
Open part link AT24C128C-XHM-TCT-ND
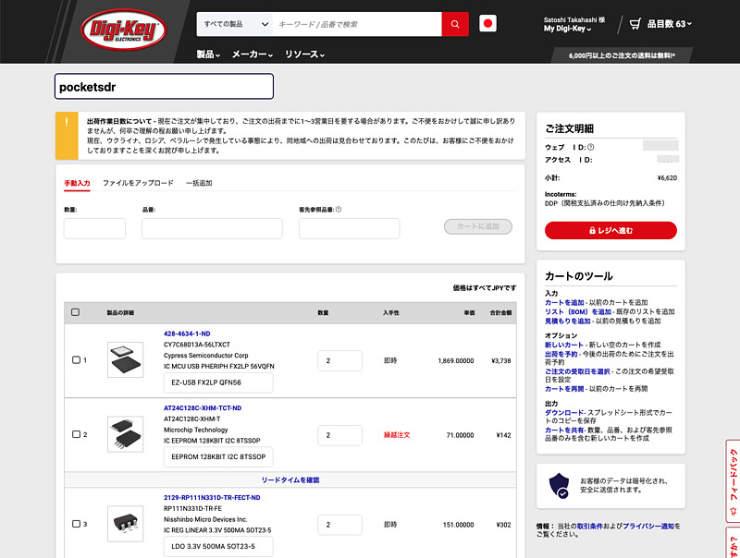point(203,408)
